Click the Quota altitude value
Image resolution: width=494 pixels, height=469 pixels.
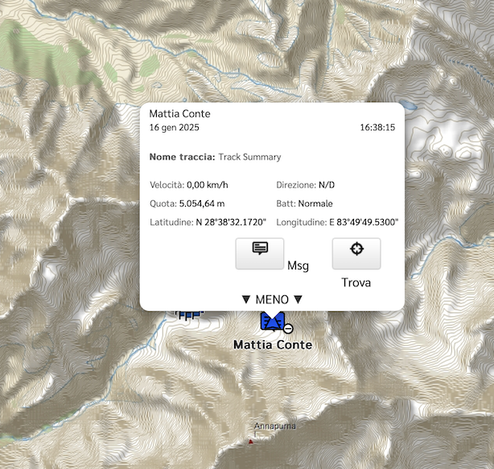202,204
